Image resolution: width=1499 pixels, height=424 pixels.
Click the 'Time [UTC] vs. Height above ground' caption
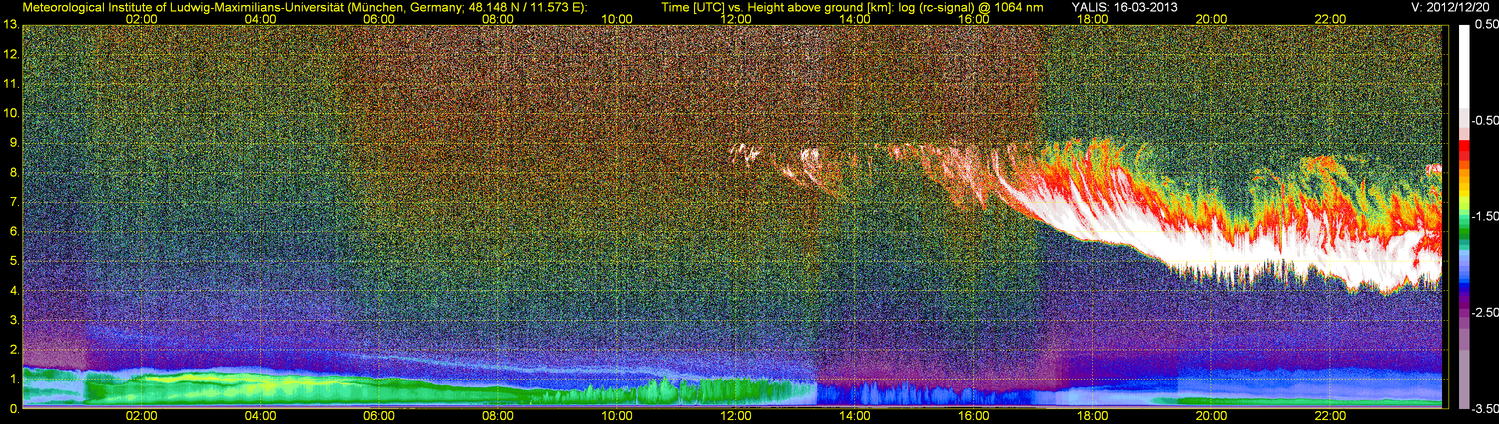click(x=852, y=7)
